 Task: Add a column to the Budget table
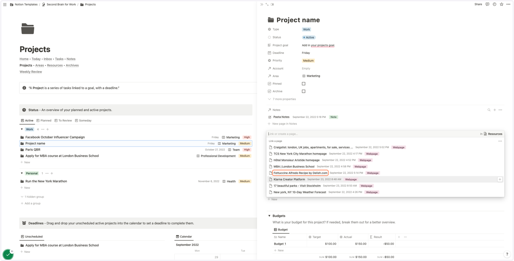(x=399, y=237)
